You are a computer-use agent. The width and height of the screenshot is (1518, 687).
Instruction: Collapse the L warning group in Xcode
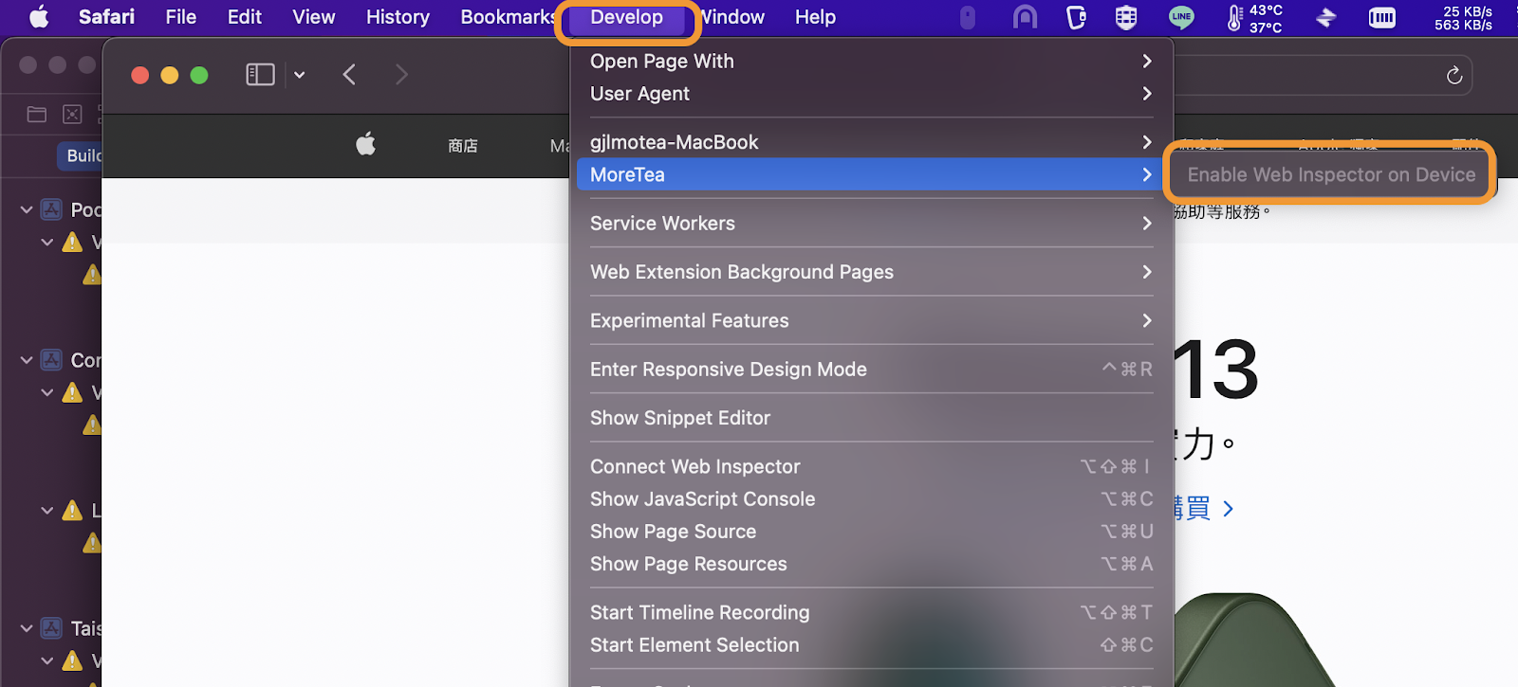coord(47,510)
